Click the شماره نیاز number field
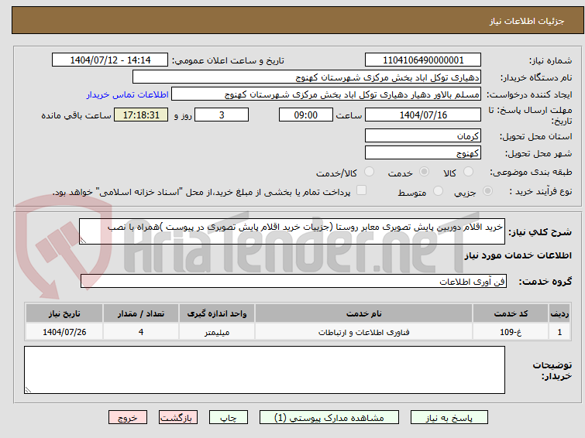This screenshot has width=585, height=438. (423, 60)
